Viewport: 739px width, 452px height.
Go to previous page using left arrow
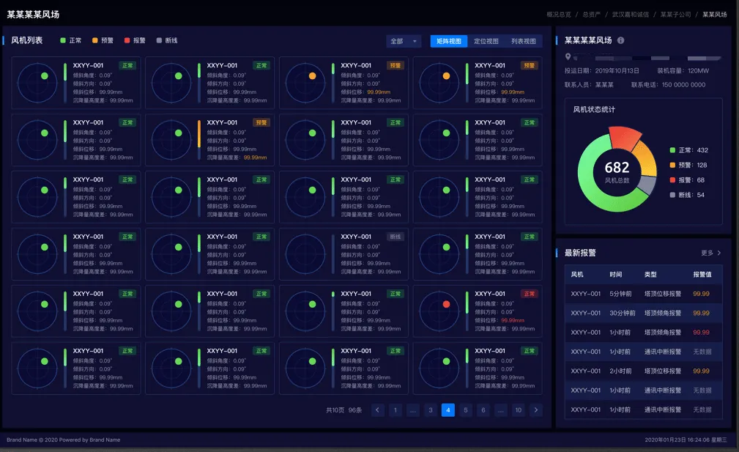pyautogui.click(x=378, y=410)
